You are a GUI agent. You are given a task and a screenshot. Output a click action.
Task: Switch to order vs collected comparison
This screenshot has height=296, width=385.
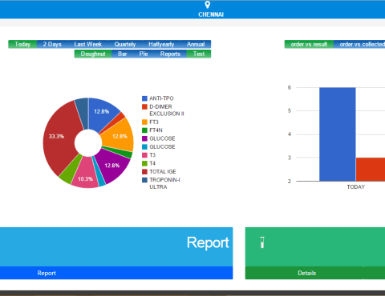point(359,44)
